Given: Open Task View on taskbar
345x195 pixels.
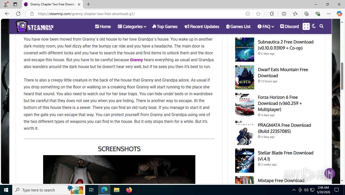Looking at the screenshot, I should pos(91,190).
